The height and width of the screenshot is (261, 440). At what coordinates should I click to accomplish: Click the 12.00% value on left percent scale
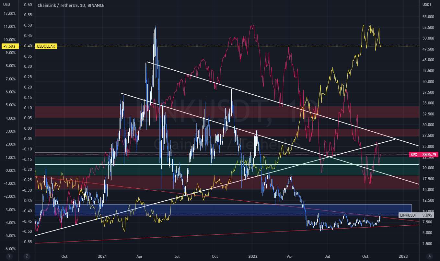click(x=9, y=14)
